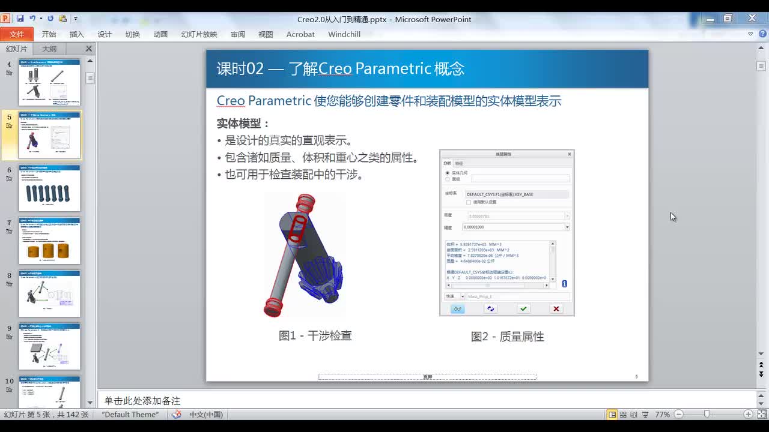Select slide 9 thumbnail
Screen dimensions: 769x432
49,346
